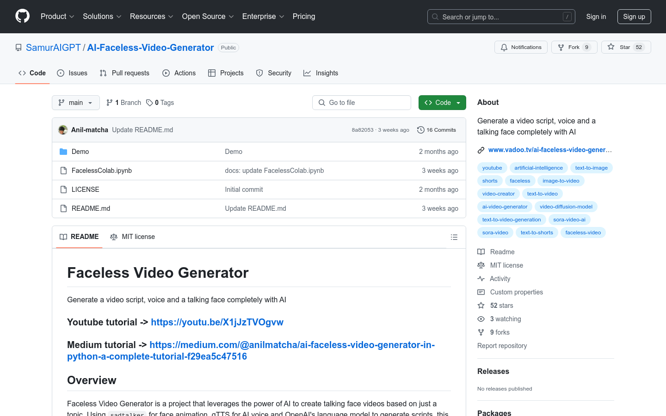Click the Sign in link
The image size is (666, 416).
(596, 17)
